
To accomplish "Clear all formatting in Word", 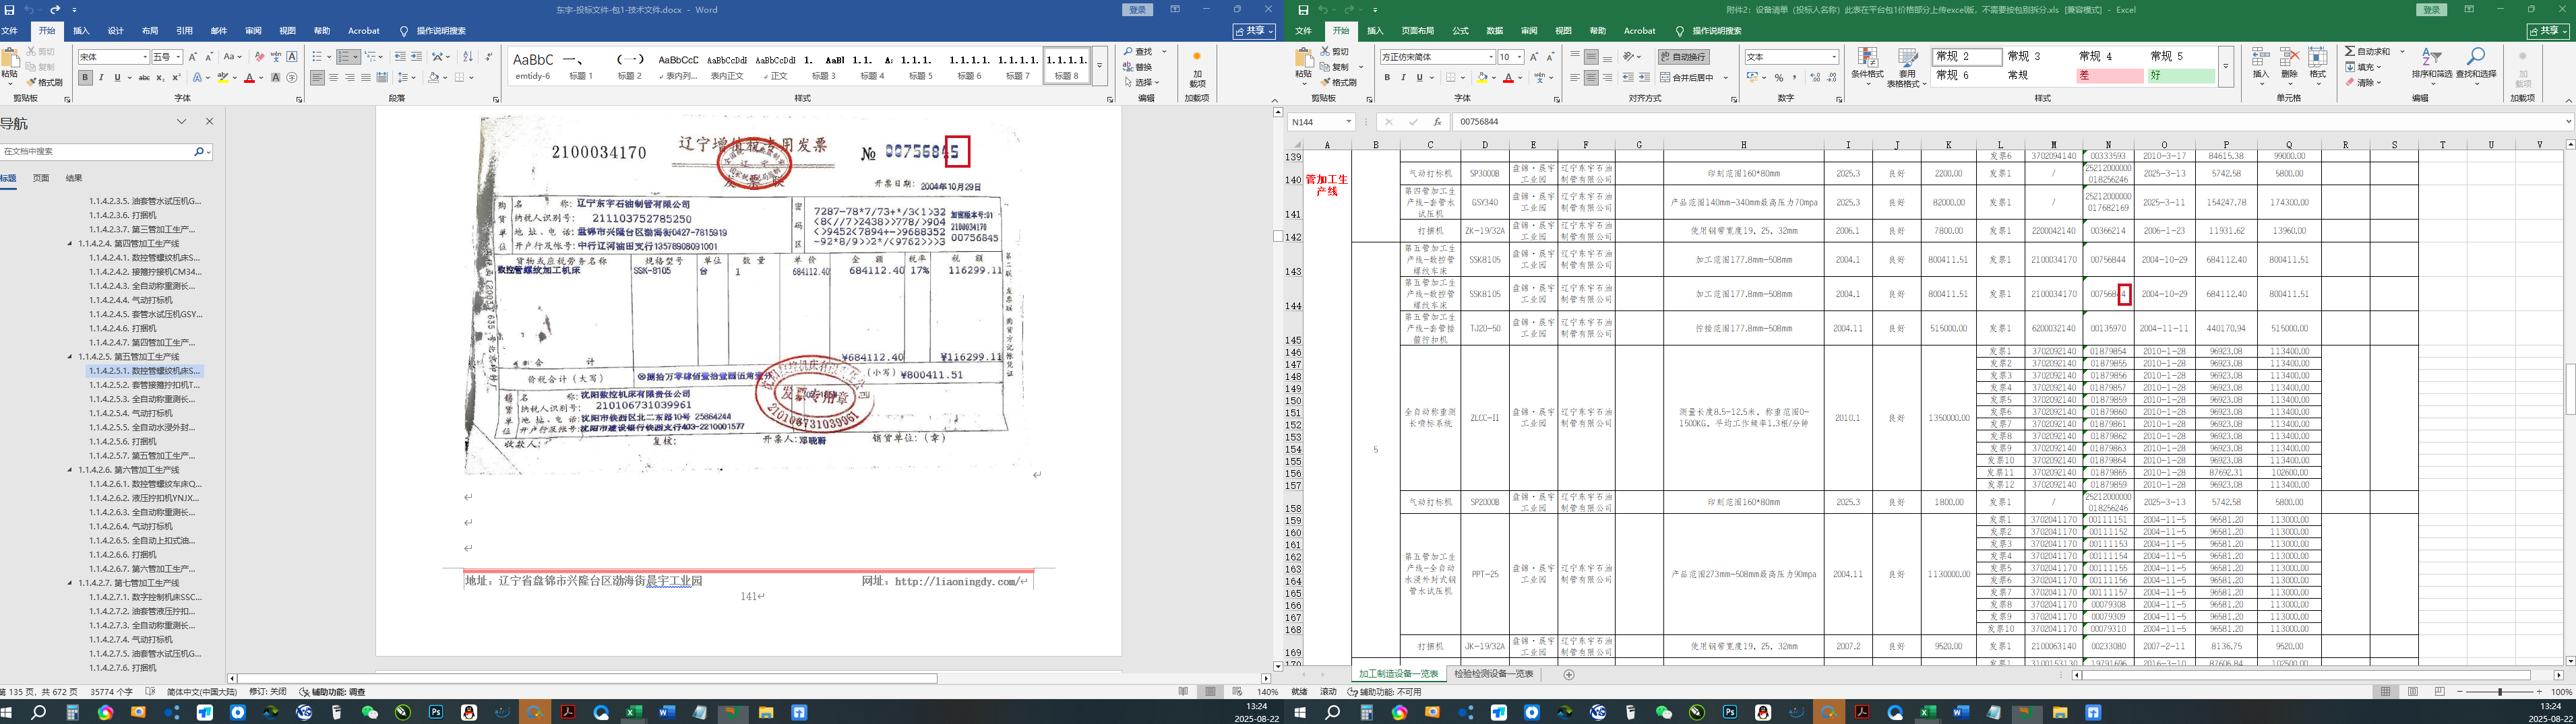I will point(260,57).
